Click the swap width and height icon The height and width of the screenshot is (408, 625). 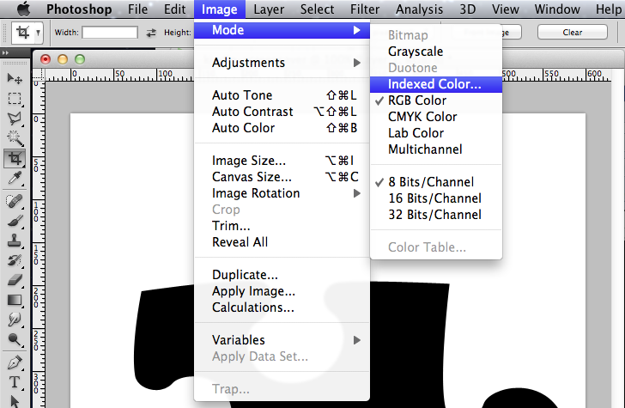point(151,33)
